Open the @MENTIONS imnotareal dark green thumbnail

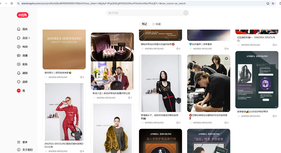(x=257, y=80)
